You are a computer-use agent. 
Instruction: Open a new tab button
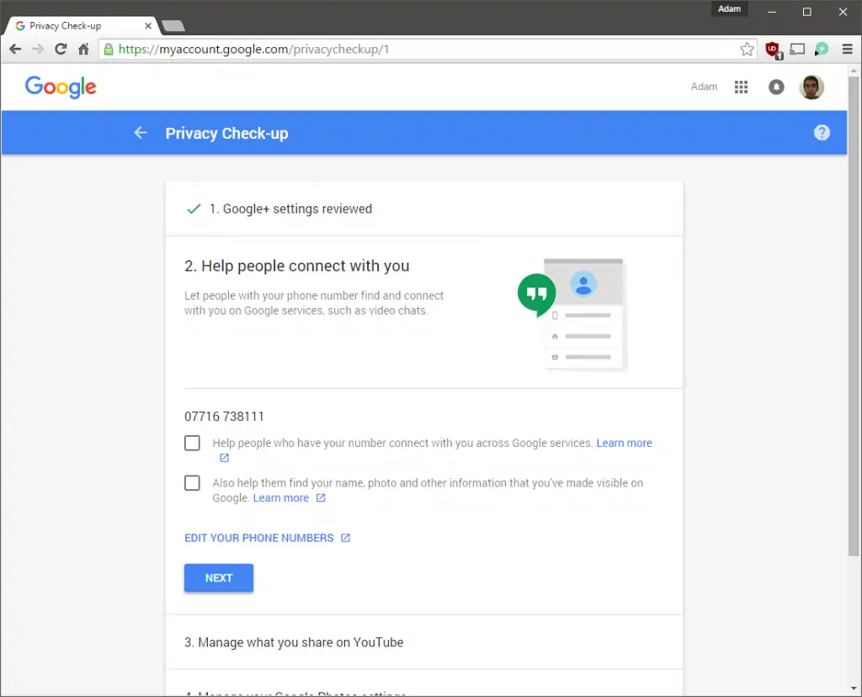point(173,26)
